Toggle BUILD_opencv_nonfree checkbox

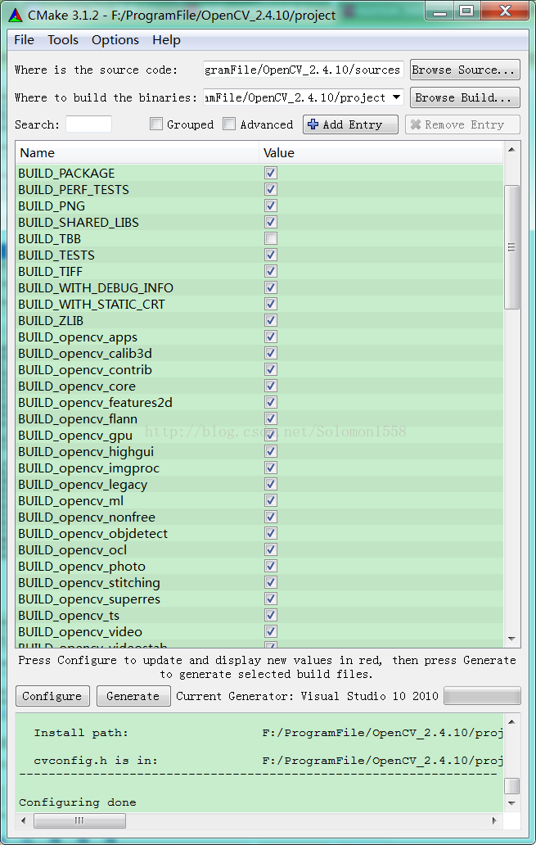(x=270, y=517)
